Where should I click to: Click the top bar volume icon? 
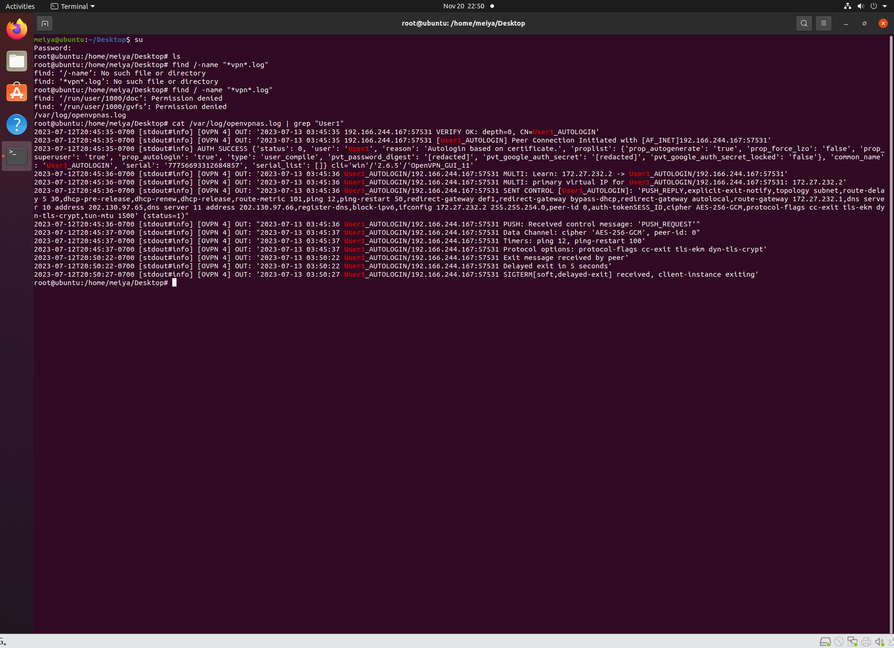coord(860,6)
